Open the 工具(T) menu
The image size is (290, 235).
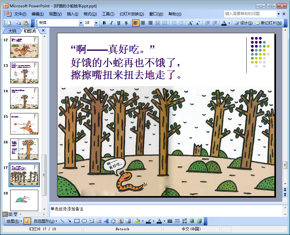click(x=108, y=14)
